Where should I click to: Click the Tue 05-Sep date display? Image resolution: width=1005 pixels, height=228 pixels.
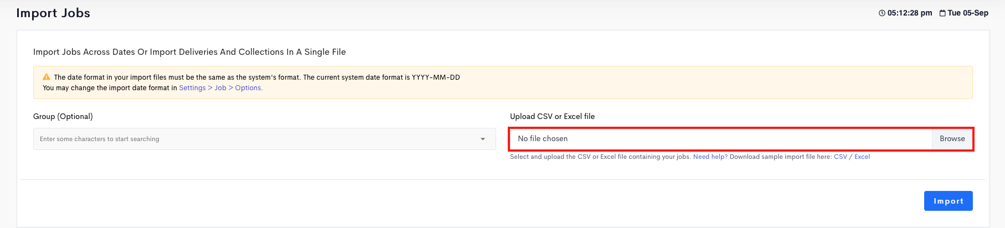(x=968, y=13)
